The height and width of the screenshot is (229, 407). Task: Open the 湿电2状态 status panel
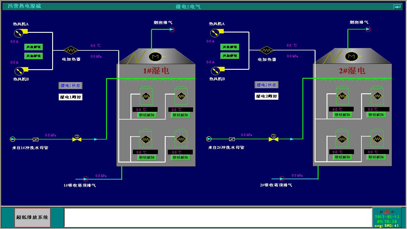point(266,85)
